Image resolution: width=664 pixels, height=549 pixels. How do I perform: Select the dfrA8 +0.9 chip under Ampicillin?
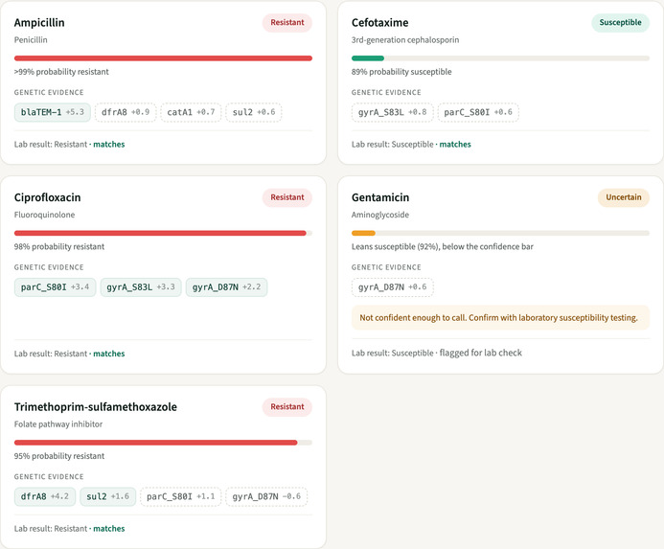coord(126,112)
